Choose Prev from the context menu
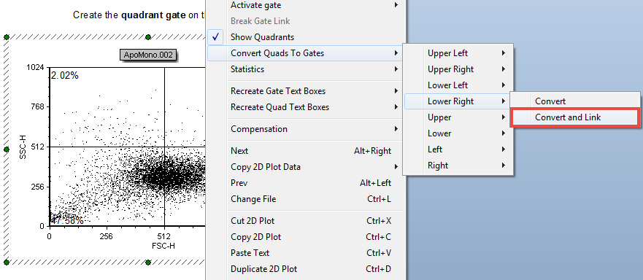 tap(306, 183)
